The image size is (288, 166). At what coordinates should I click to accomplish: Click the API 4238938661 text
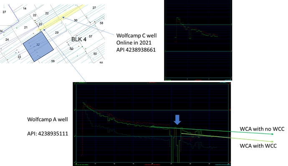pyautogui.click(x=136, y=50)
